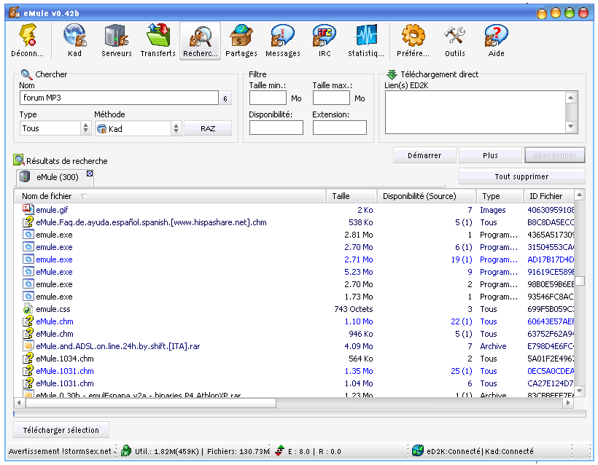
Task: Click the results horizontal scrollbar thumb
Action: [x=151, y=402]
